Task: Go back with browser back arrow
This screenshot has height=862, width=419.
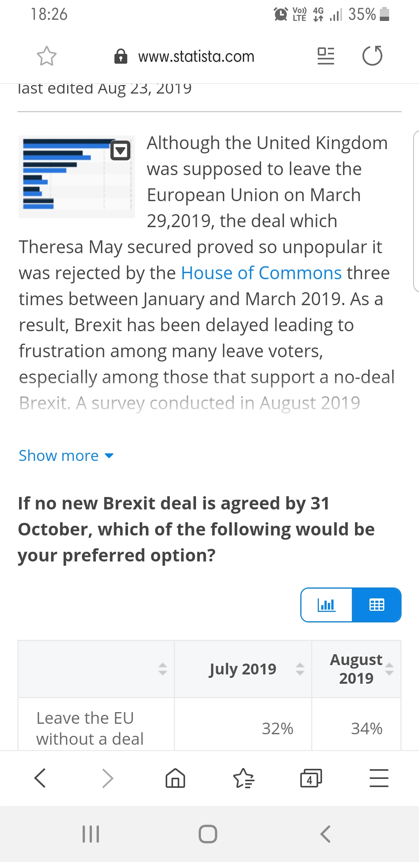Action: click(x=40, y=778)
